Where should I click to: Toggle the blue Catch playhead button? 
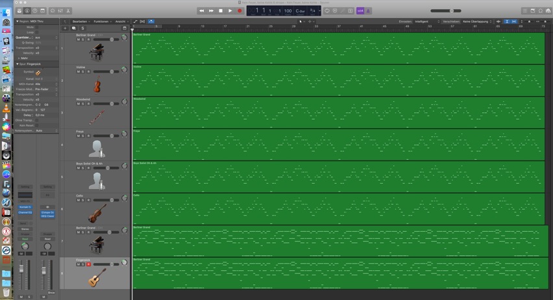(151, 21)
